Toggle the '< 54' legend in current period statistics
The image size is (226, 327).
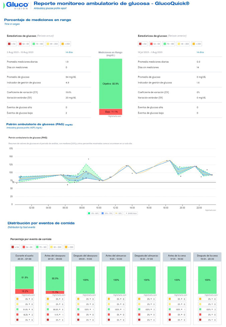click(x=12, y=44)
